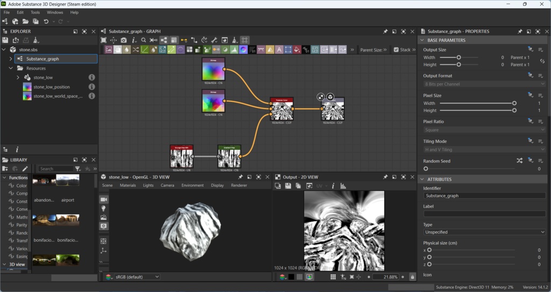
Task: Click the graph clean broom icon
Action: click(x=235, y=40)
